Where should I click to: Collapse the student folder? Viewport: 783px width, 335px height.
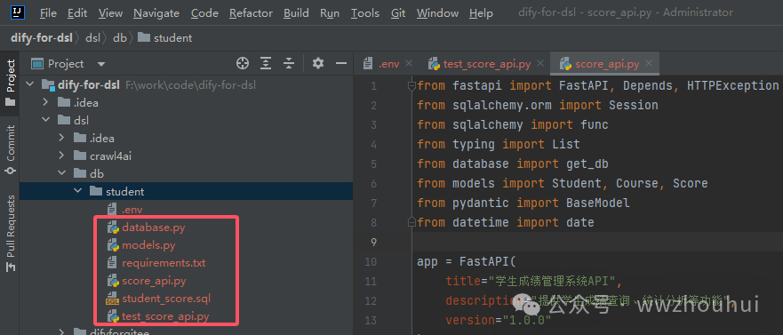click(78, 191)
